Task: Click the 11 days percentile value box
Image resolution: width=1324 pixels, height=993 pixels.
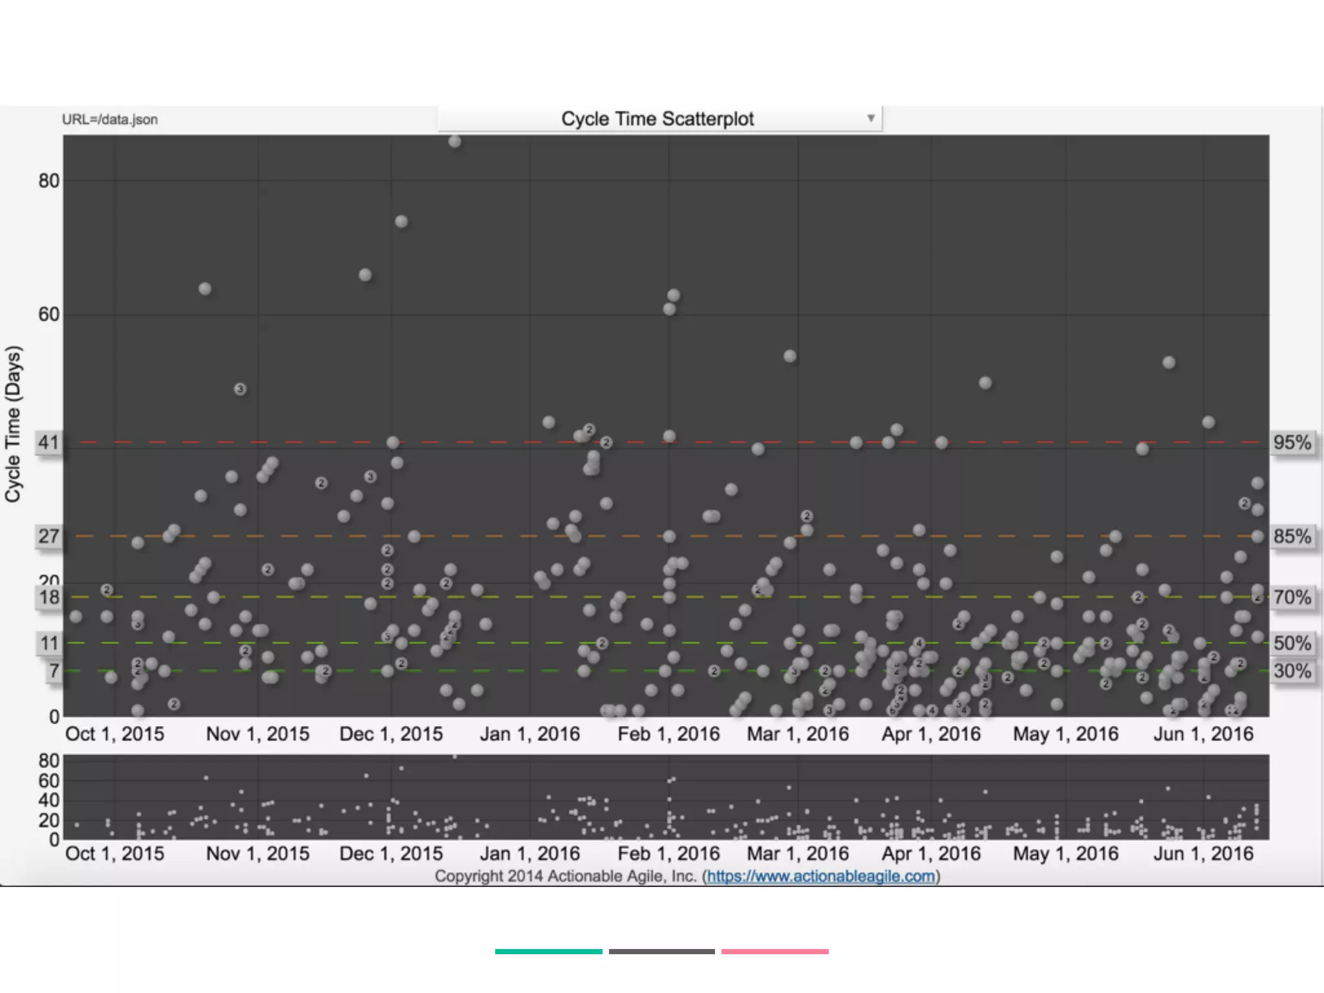Action: point(49,643)
